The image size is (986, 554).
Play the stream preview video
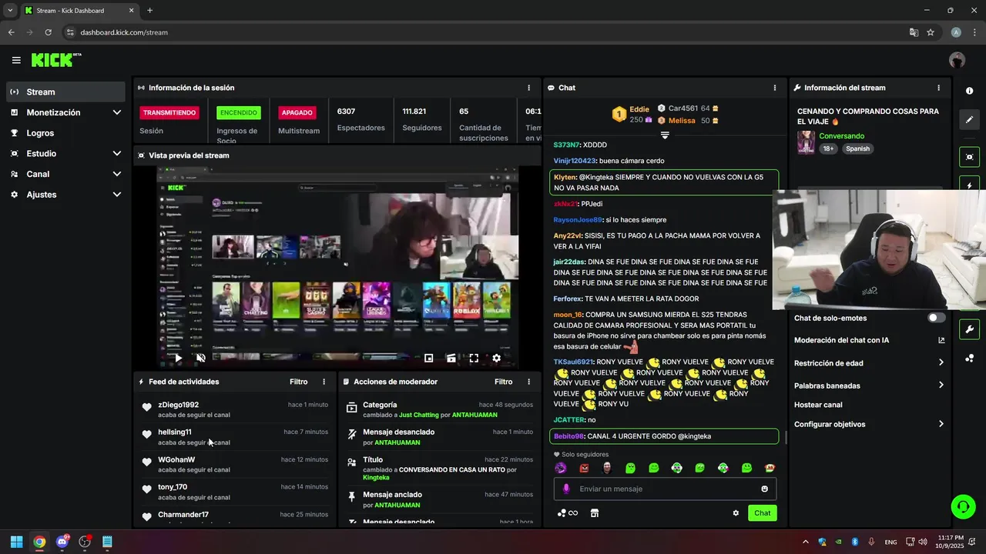coord(179,358)
